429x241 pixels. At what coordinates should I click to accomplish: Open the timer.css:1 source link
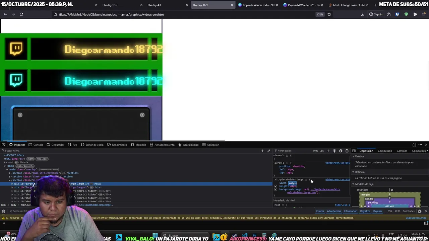(x=342, y=205)
